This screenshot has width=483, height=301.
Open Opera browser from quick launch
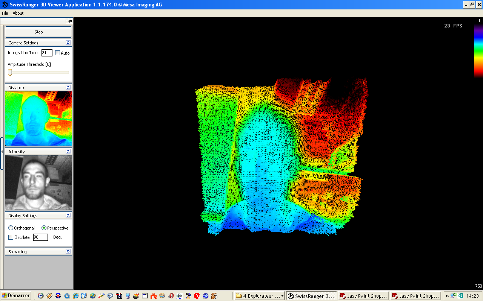(x=171, y=296)
